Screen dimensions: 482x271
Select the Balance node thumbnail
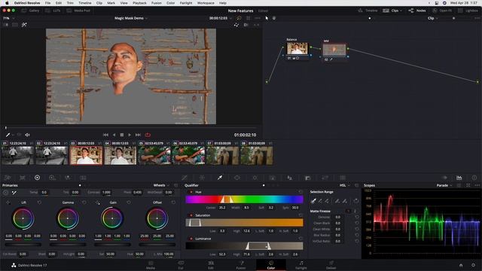[x=297, y=48]
